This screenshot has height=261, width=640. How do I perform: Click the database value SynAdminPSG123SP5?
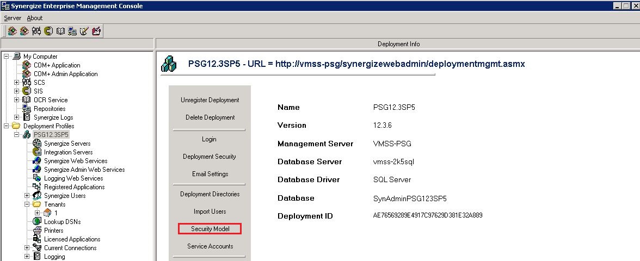click(x=410, y=198)
